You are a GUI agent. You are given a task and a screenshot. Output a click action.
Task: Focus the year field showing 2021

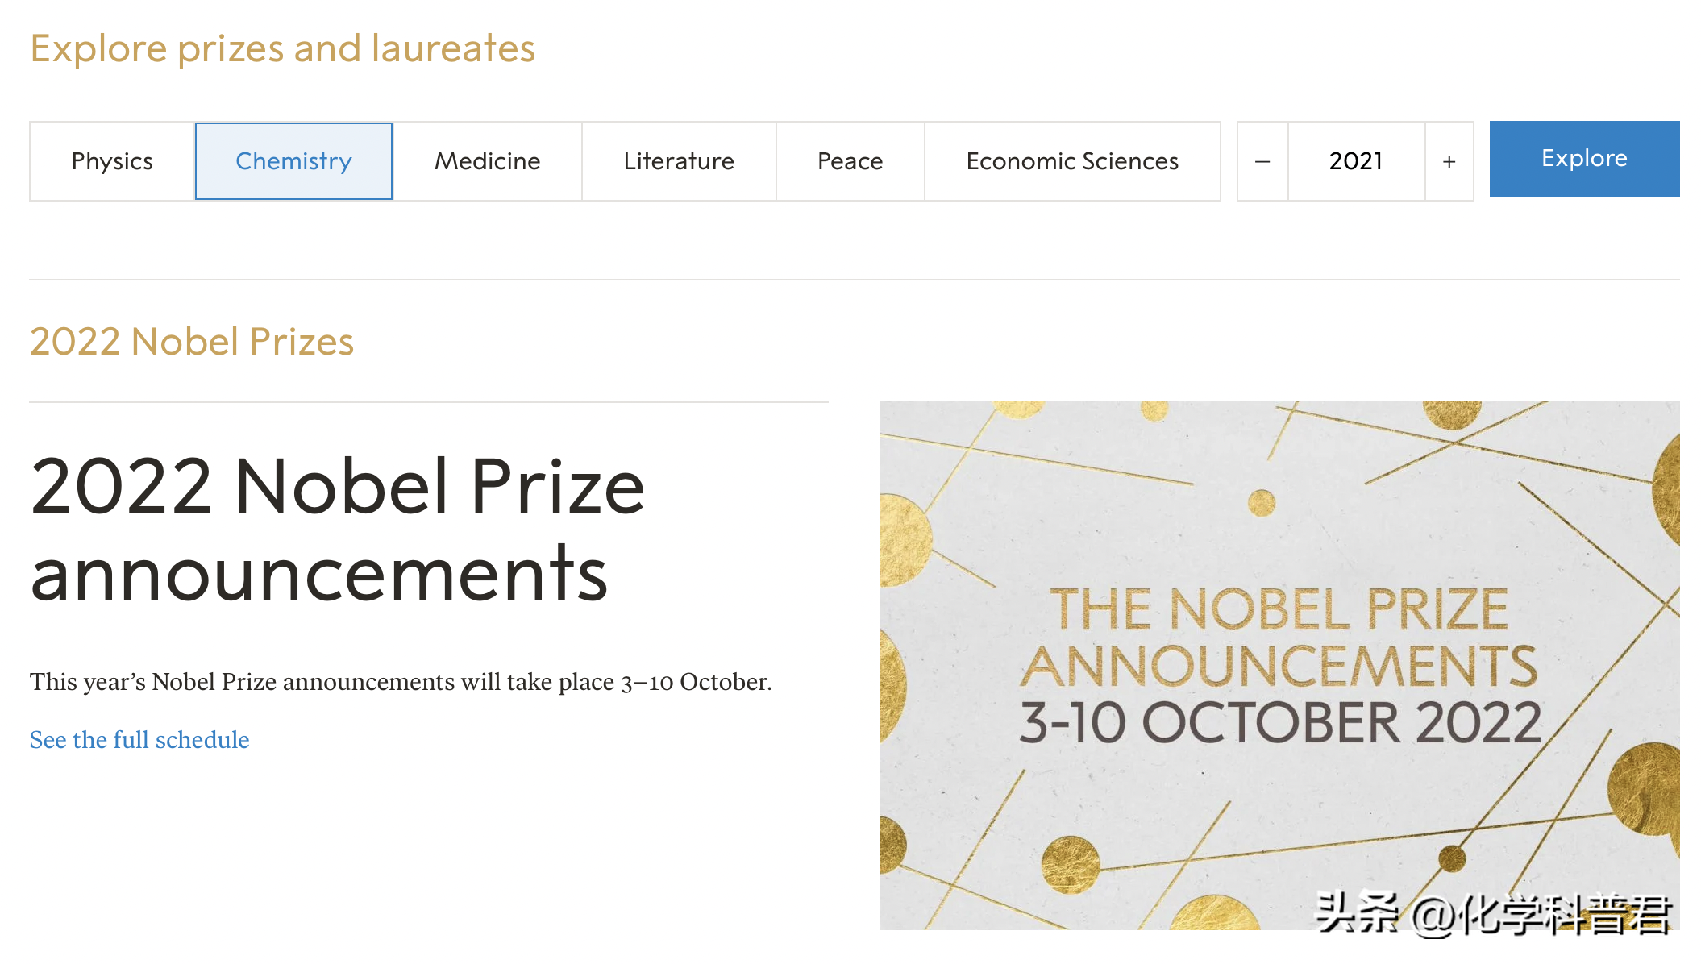point(1357,161)
